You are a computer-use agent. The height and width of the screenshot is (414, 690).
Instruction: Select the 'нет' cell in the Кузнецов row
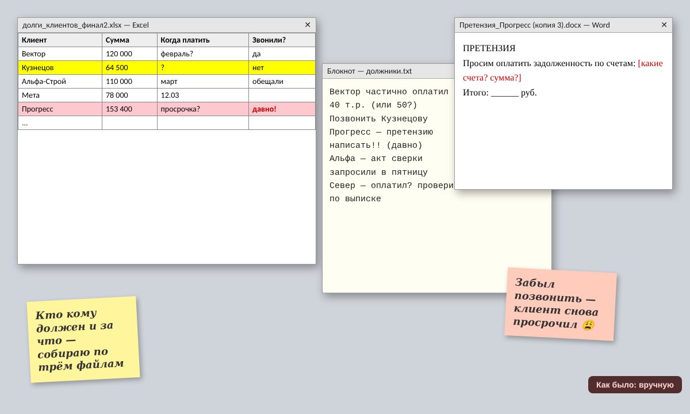(x=282, y=68)
